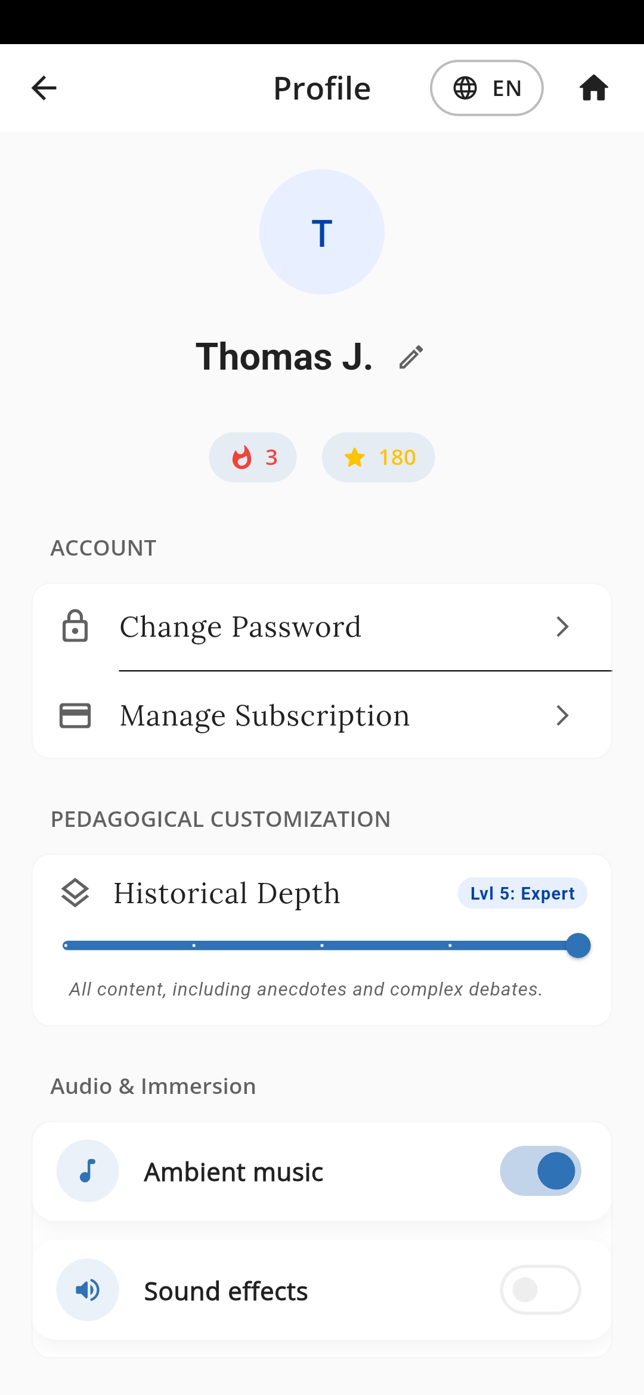Tap the T profile avatar
This screenshot has width=644, height=1395.
(x=322, y=232)
